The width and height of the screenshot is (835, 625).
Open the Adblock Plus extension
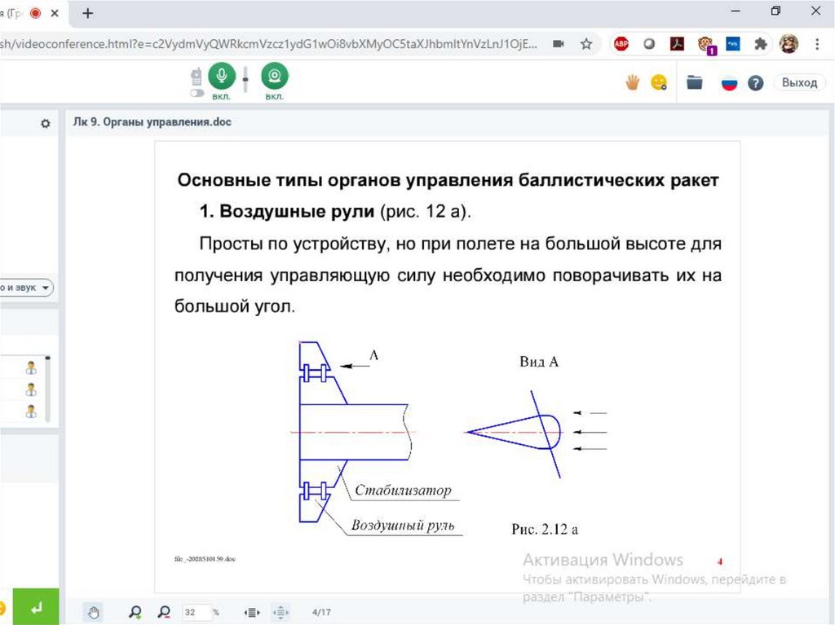tap(621, 44)
